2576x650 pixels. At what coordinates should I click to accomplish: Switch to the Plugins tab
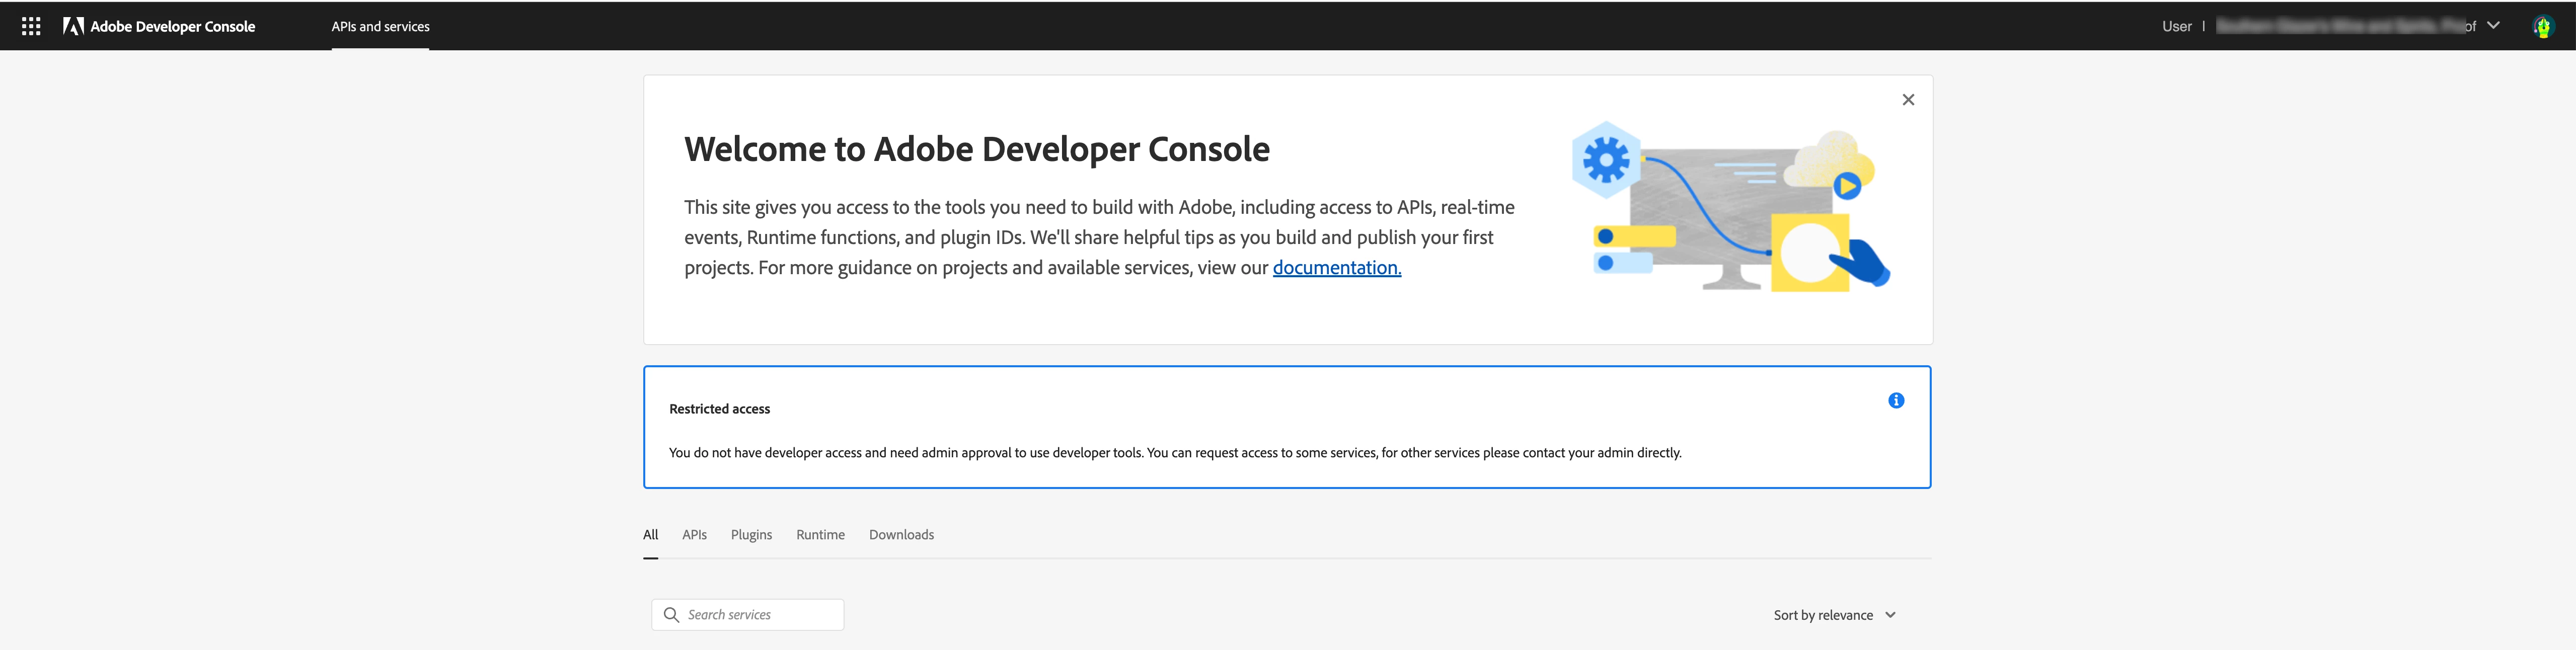(751, 535)
